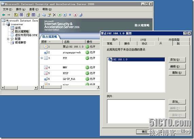Select the 防火墙策略 tab above the rules list
Image resolution: width=194 pixels, height=139 pixels.
point(50,36)
